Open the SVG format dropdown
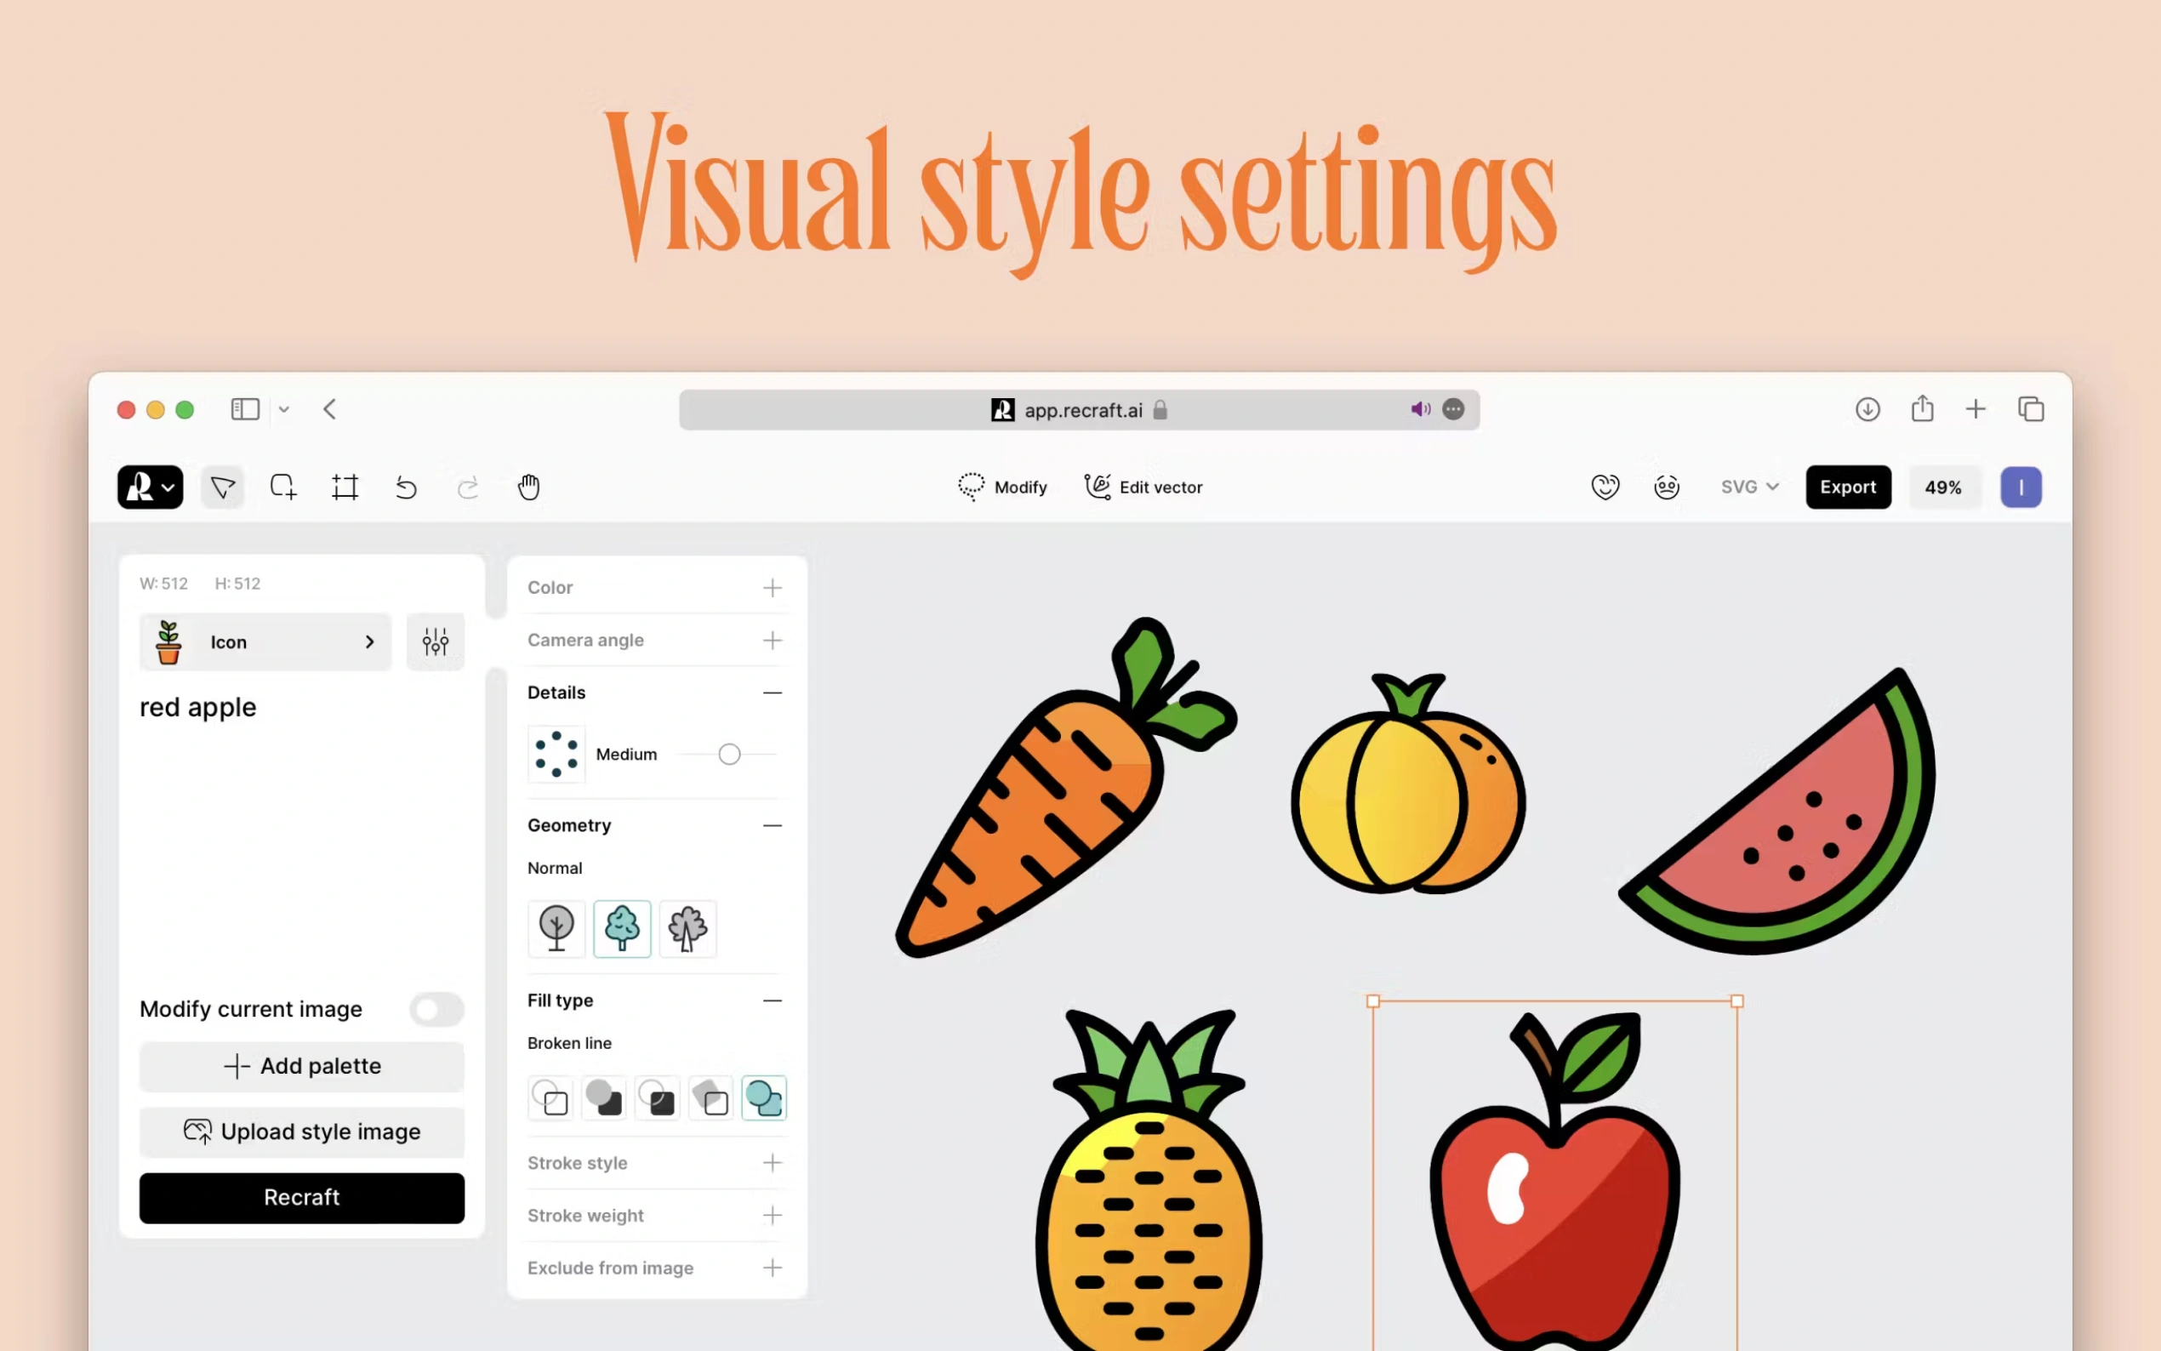Viewport: 2161px width, 1351px height. pyautogui.click(x=1749, y=487)
